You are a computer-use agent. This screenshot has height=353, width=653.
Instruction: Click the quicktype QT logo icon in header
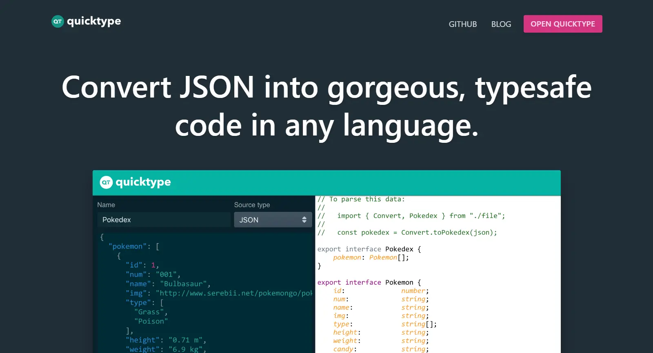pos(58,21)
